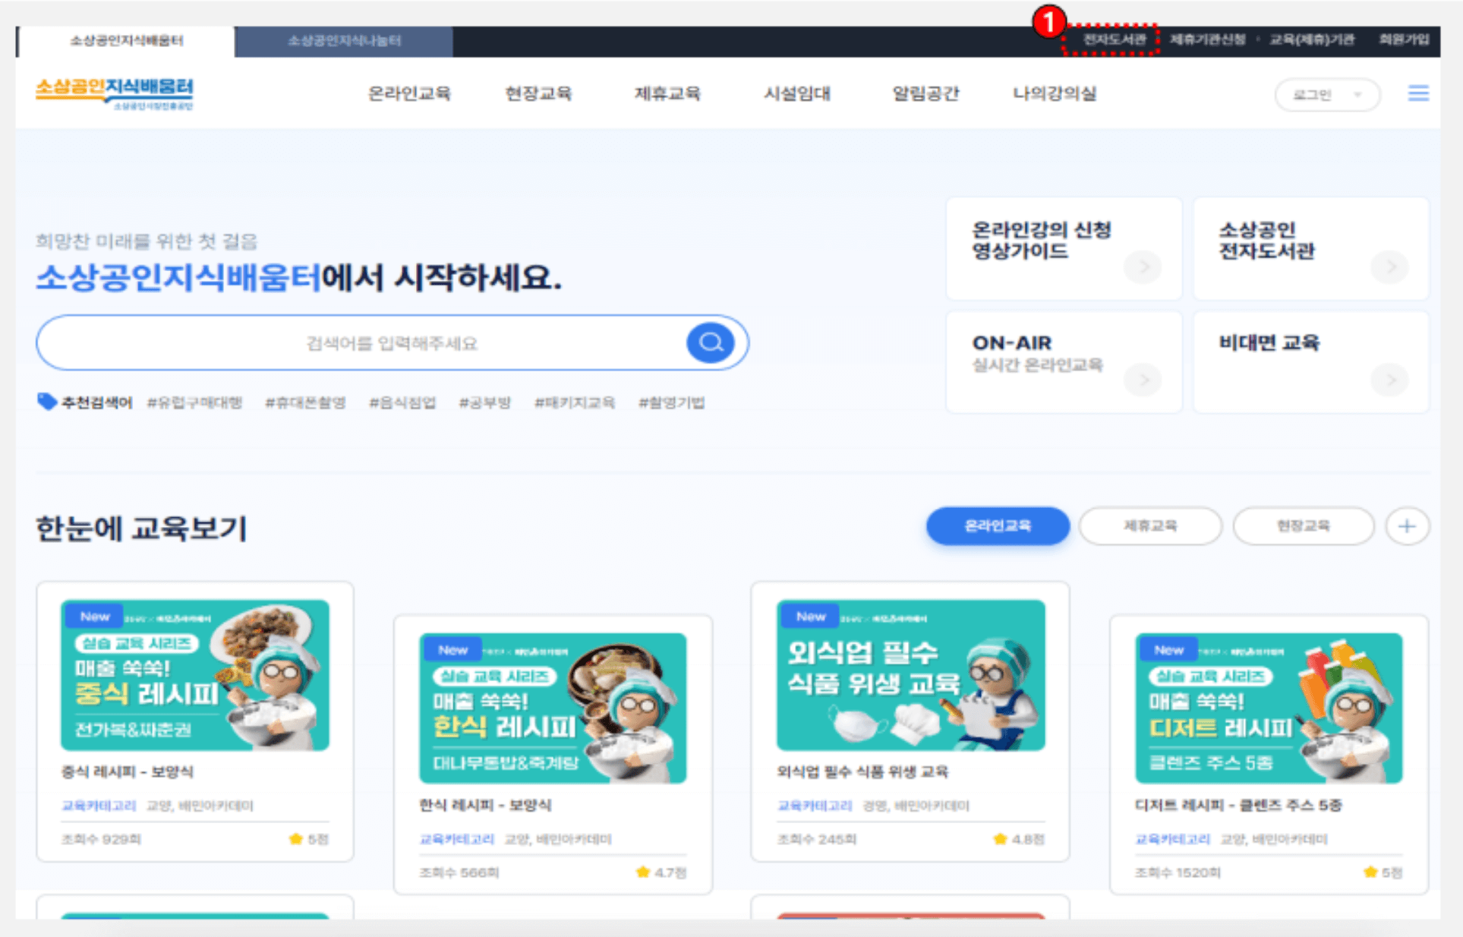The height and width of the screenshot is (937, 1463).
Task: Click the #휴대폰촬영 recommended keyword
Action: tap(305, 402)
